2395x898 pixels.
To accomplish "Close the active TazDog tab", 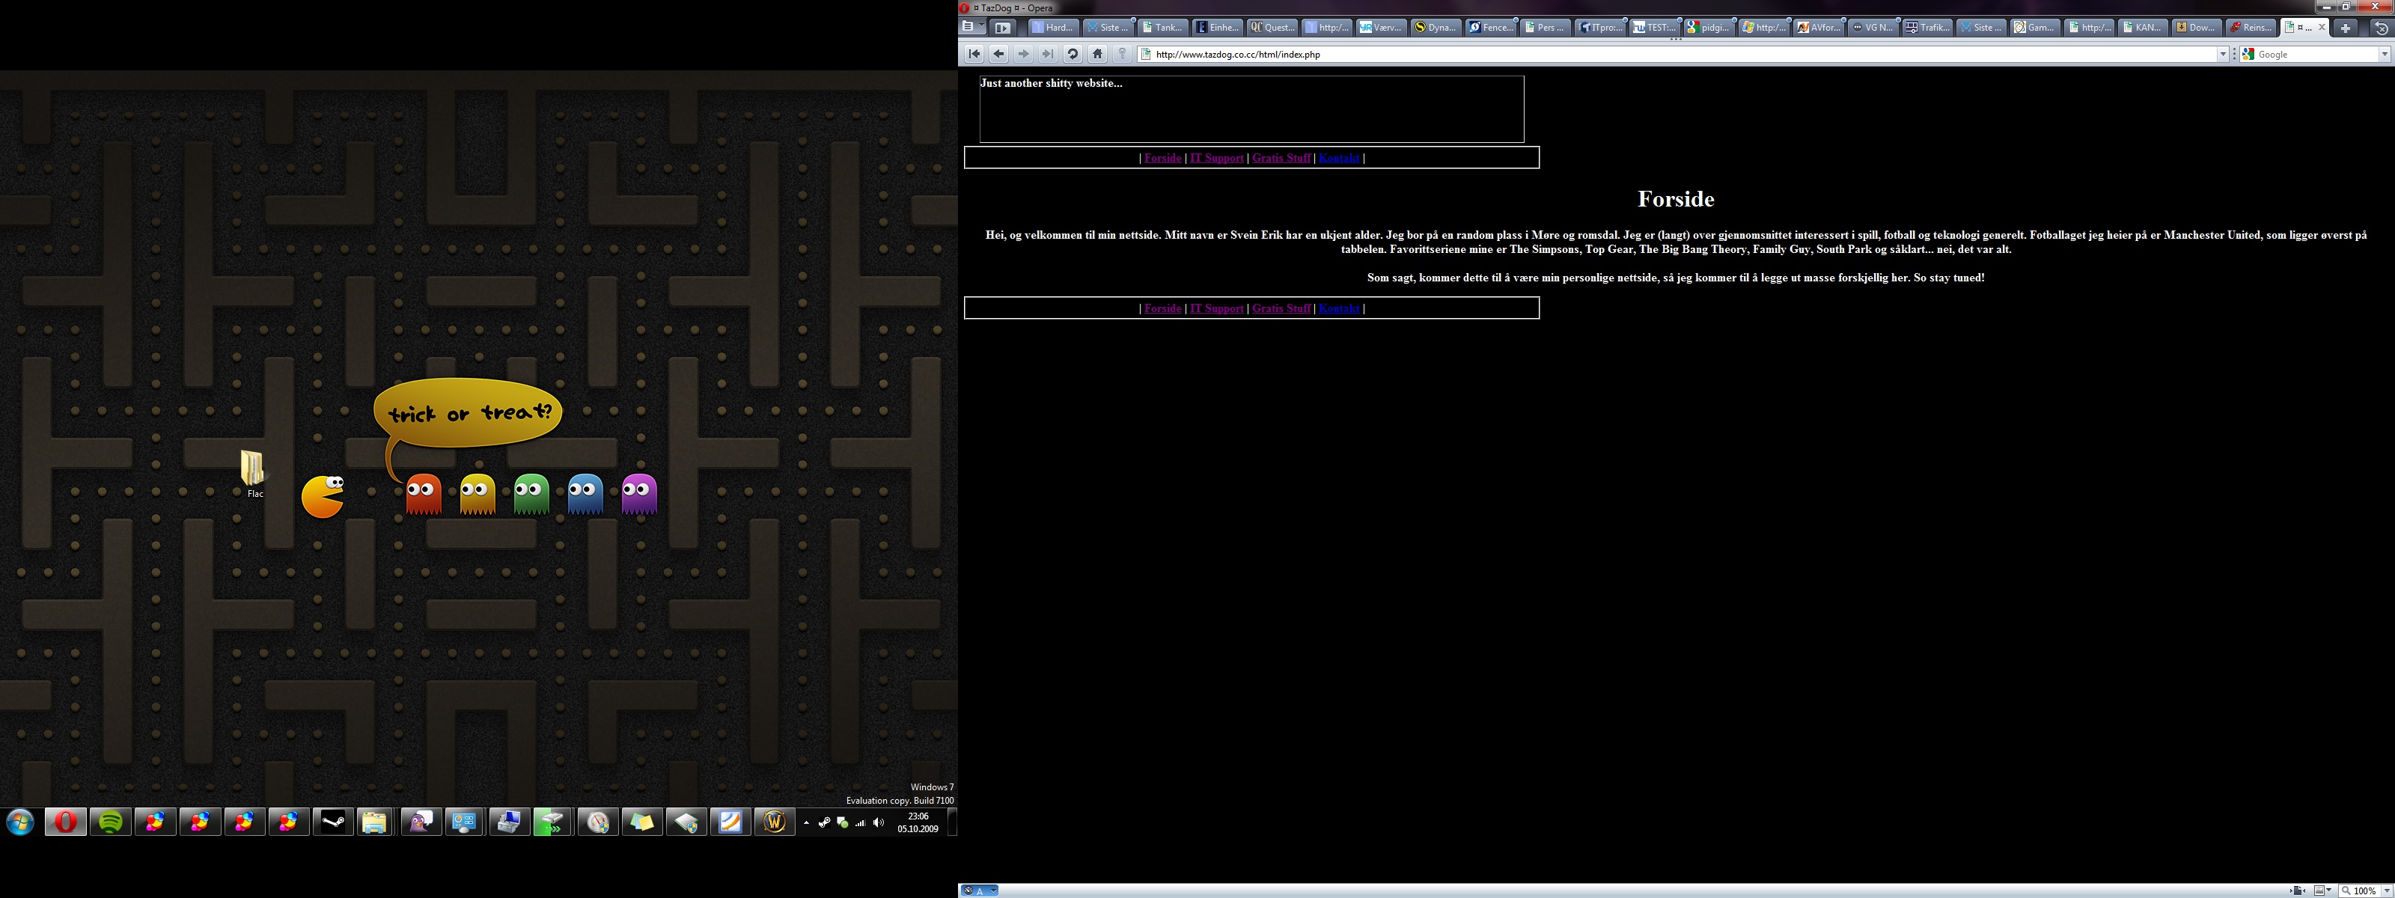I will 2322,27.
